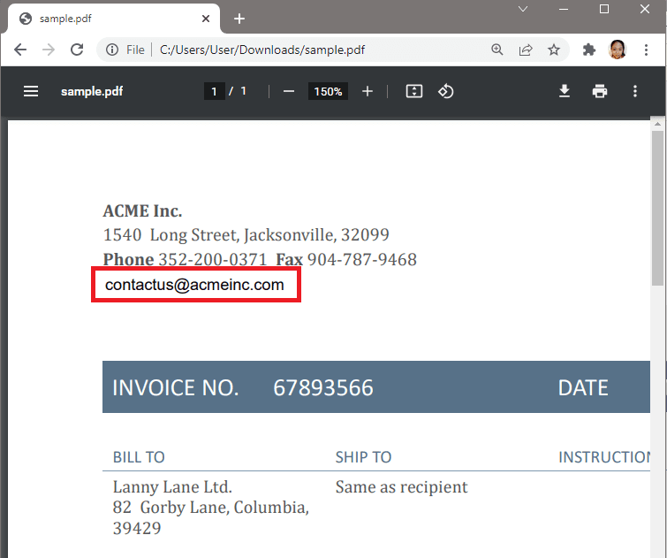Viewport: 667px width, 558px height.
Task: Open the Extensions puzzle icon
Action: tap(589, 50)
